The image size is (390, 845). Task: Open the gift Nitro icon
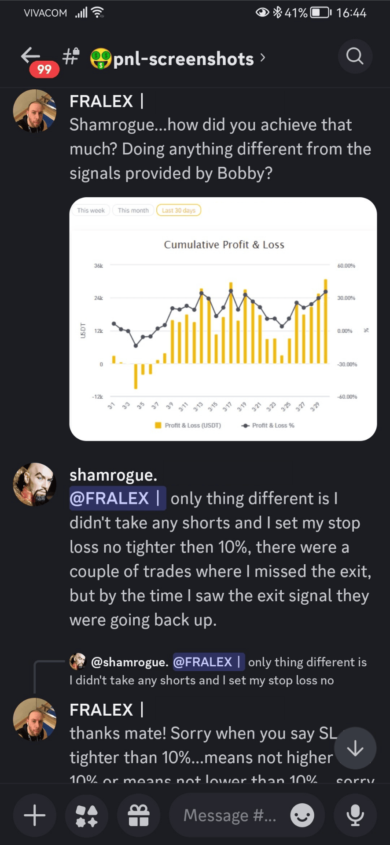coord(139,816)
